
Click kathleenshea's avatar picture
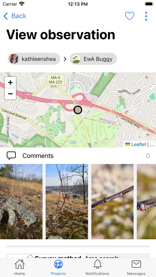pyautogui.click(x=14, y=59)
